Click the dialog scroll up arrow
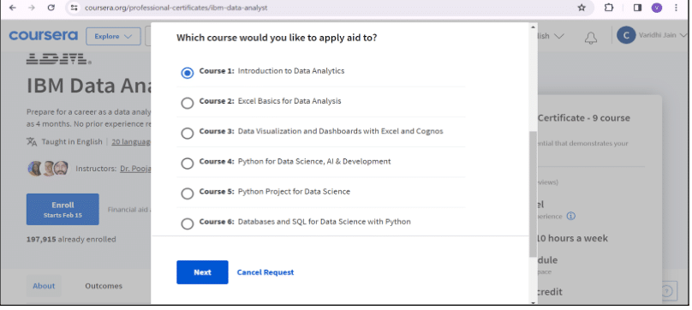 [533, 27]
